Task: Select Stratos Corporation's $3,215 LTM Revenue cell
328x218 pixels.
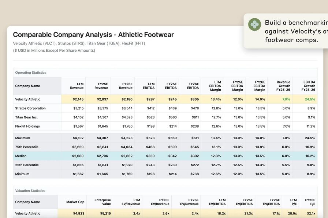Action: [x=78, y=108]
